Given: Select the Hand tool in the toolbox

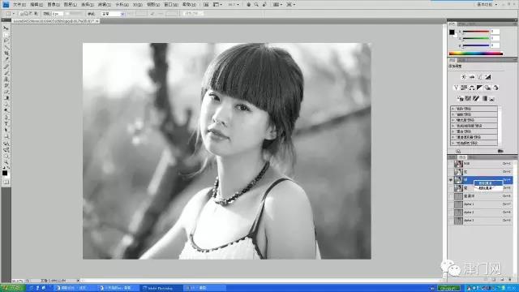Looking at the screenshot, I should click(x=6, y=157).
